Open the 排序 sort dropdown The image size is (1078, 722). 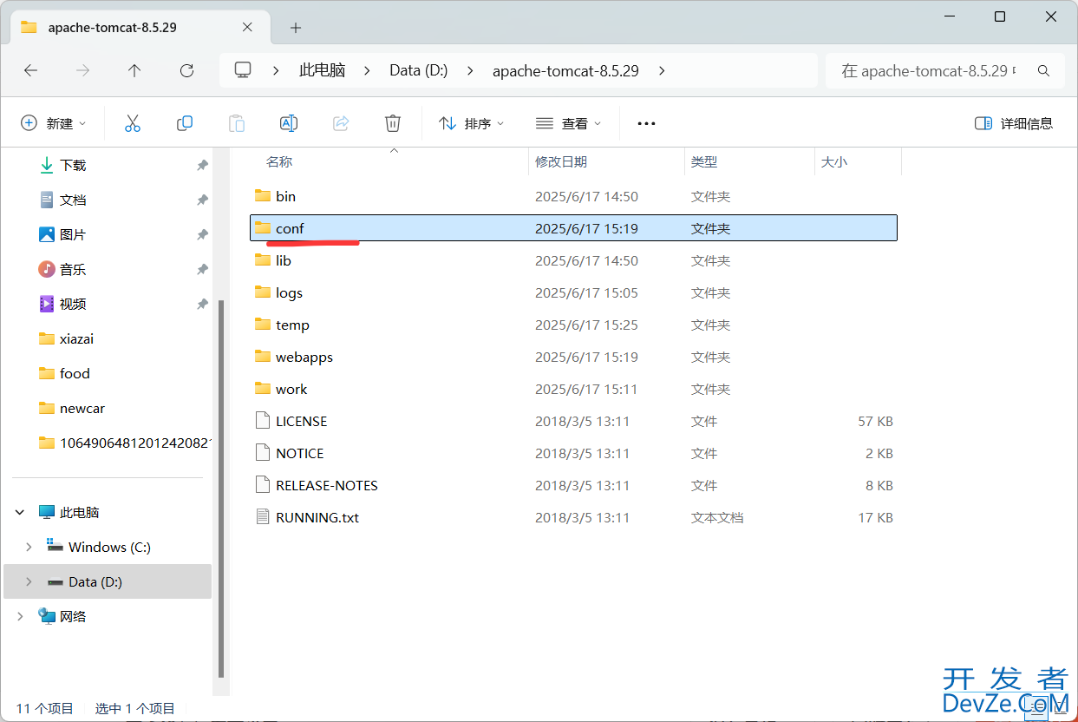(472, 123)
